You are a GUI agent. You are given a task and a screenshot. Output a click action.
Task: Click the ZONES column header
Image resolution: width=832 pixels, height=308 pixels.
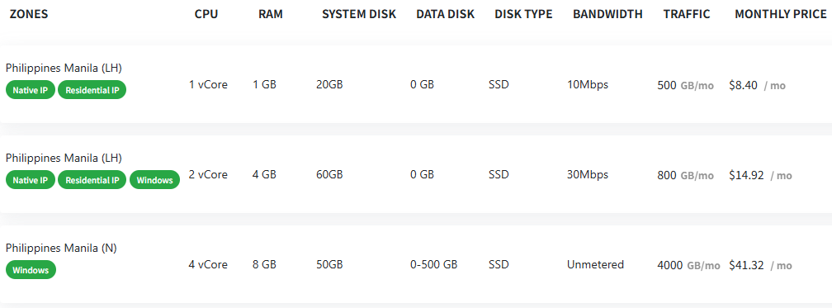29,14
